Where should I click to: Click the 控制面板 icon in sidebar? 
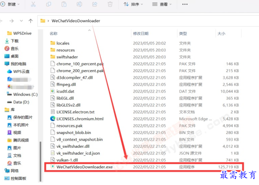pos(7,178)
